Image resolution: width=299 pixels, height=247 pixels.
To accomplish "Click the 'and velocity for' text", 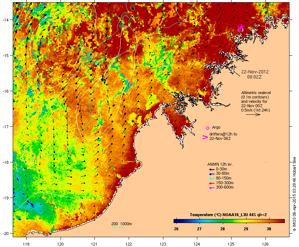I will click(254, 101).
